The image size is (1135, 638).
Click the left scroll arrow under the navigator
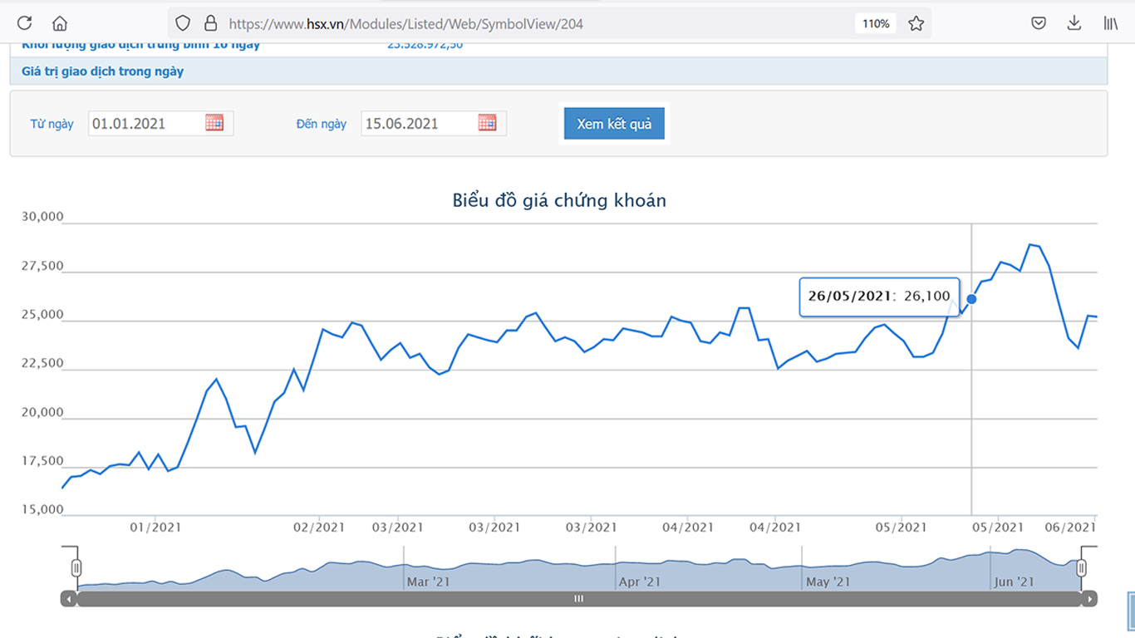pyautogui.click(x=69, y=598)
